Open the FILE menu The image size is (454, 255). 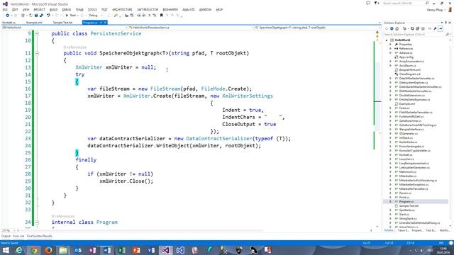tap(5, 9)
